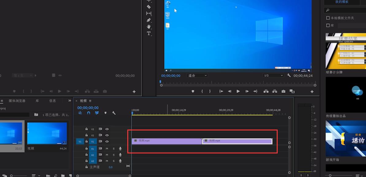Screen dimensions: 366x177
Task: Mute audio track A1
Action: point(107,149)
